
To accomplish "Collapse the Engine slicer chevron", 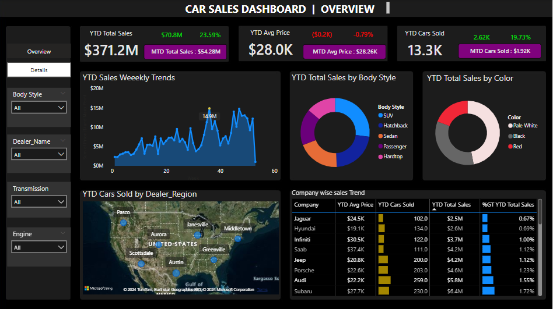I will tap(63, 233).
